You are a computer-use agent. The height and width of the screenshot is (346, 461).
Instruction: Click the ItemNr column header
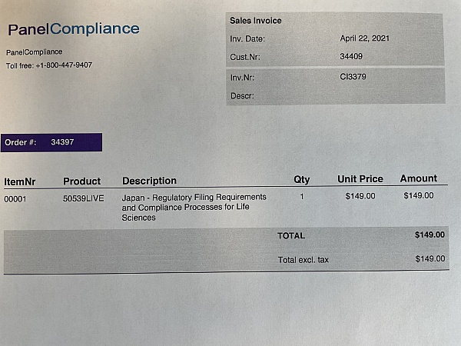pyautogui.click(x=20, y=181)
